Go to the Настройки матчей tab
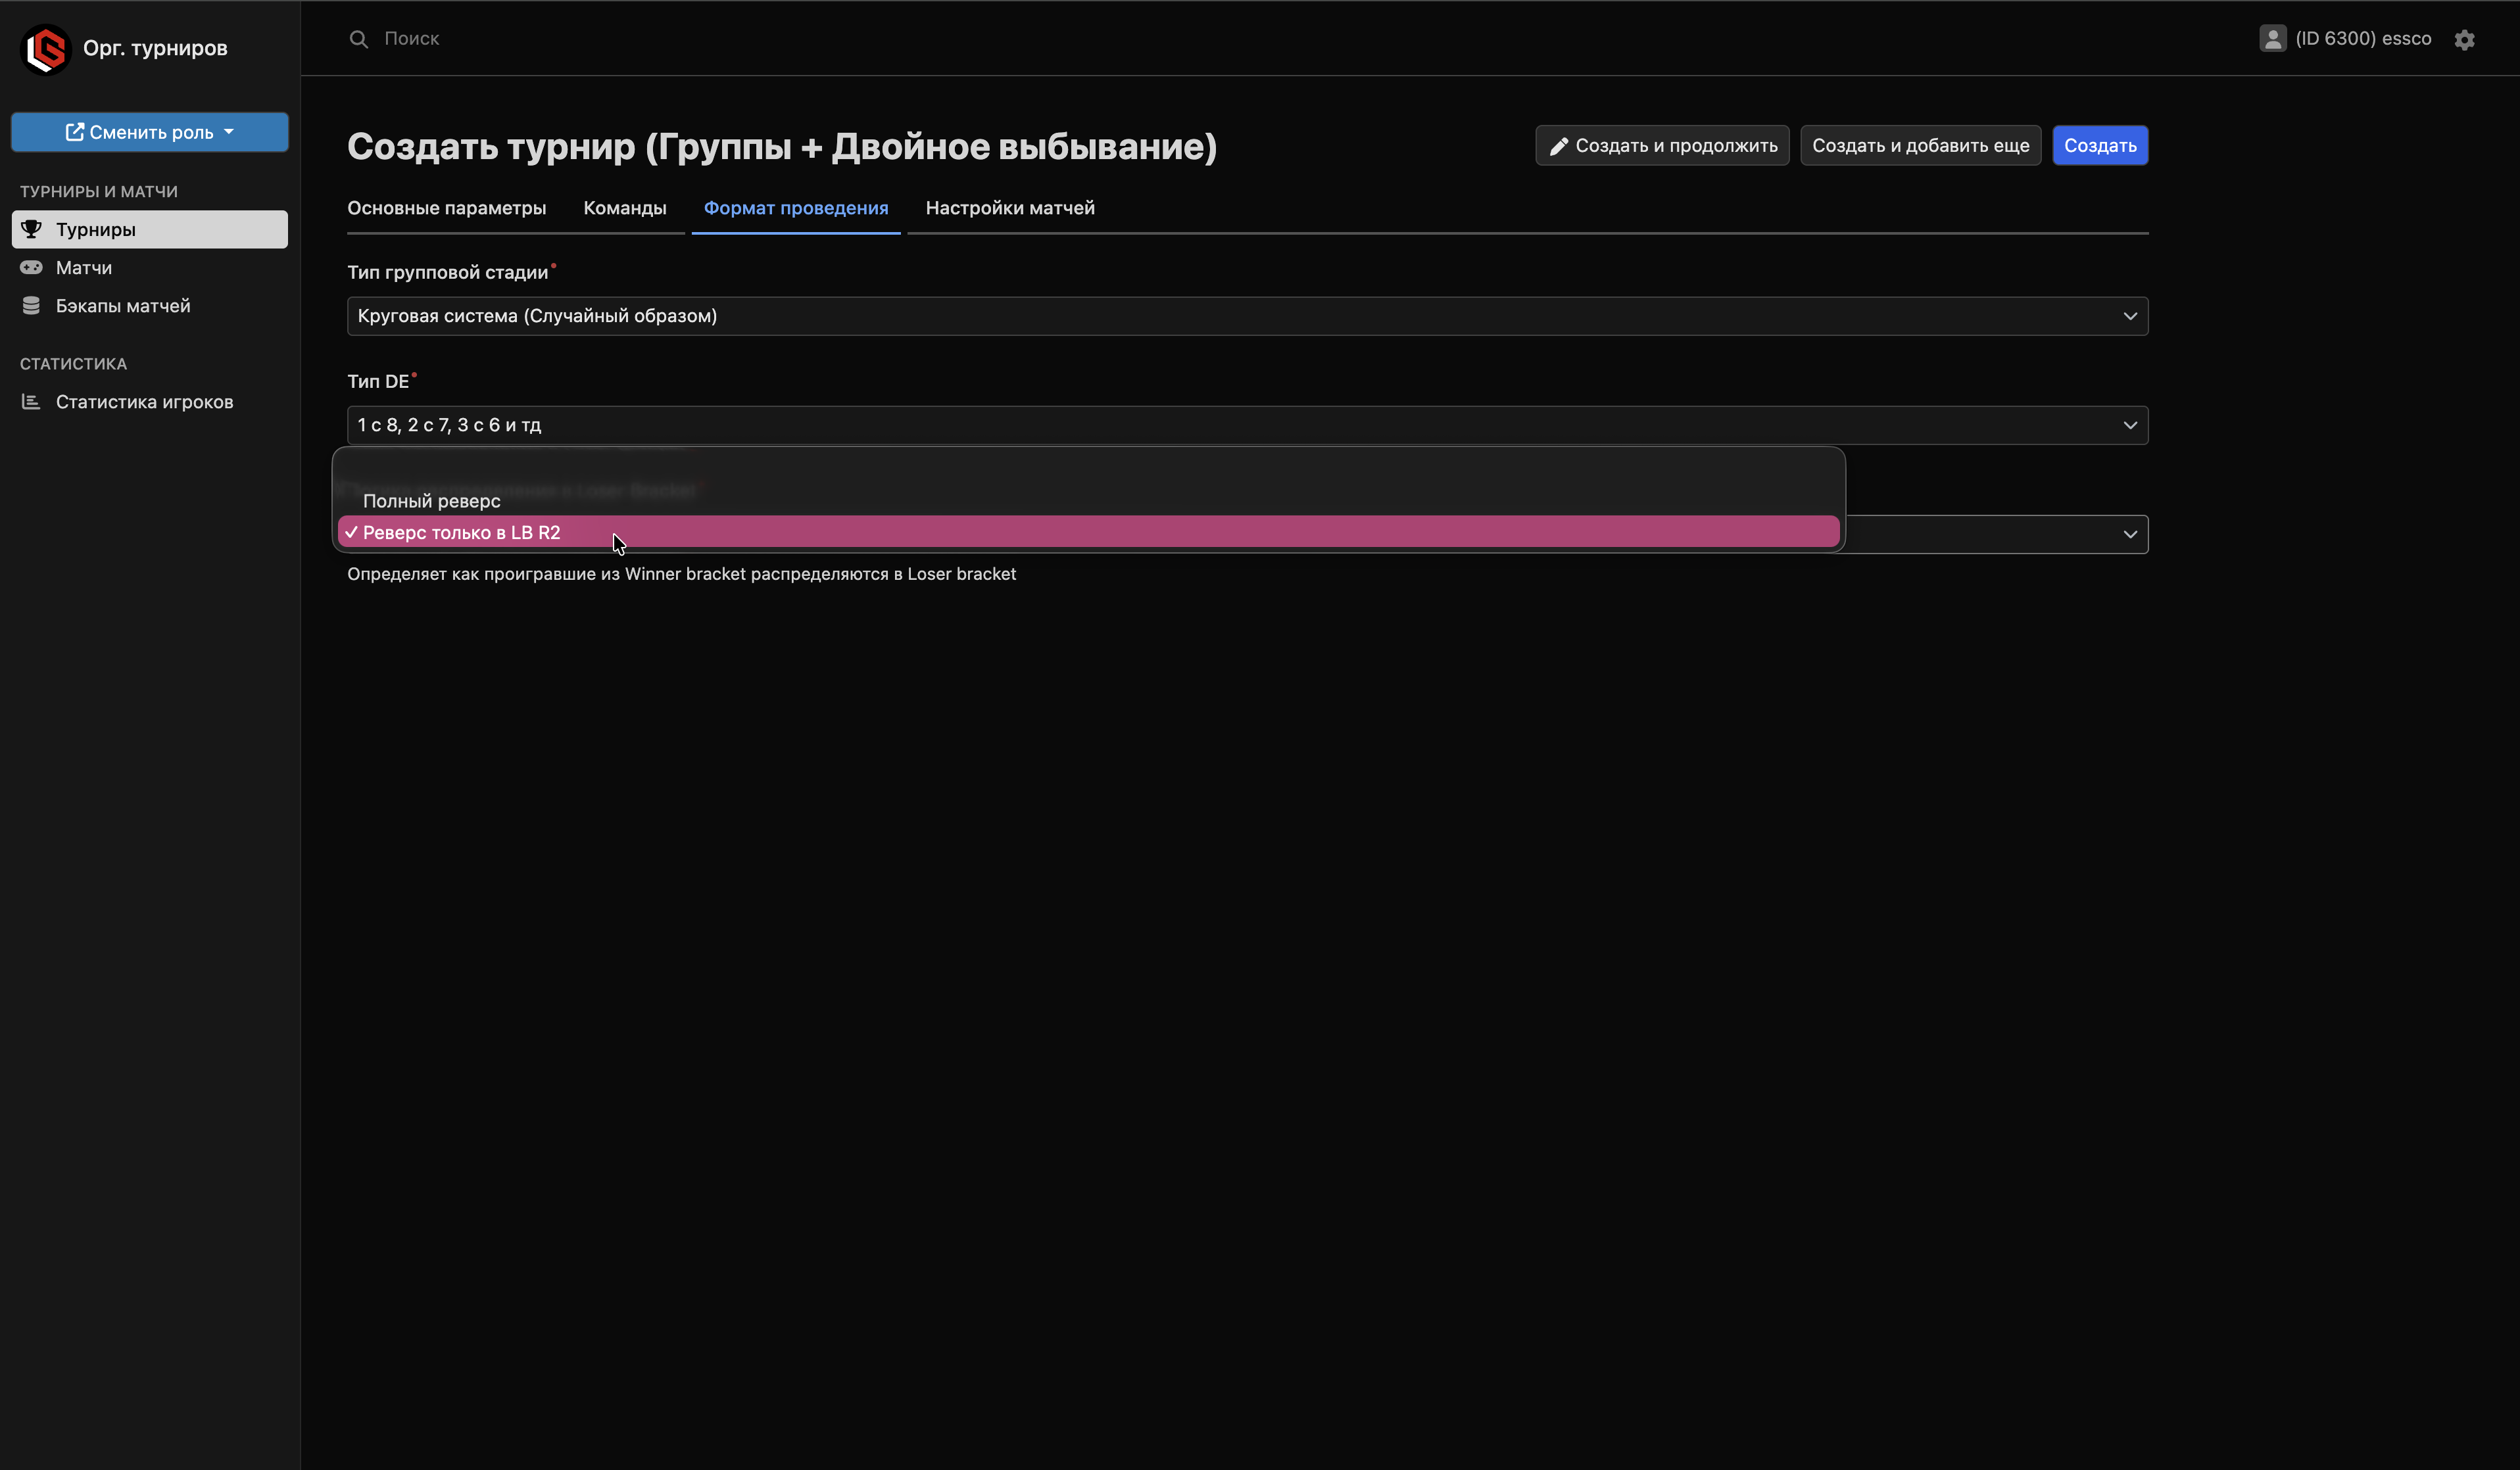 (x=1010, y=208)
